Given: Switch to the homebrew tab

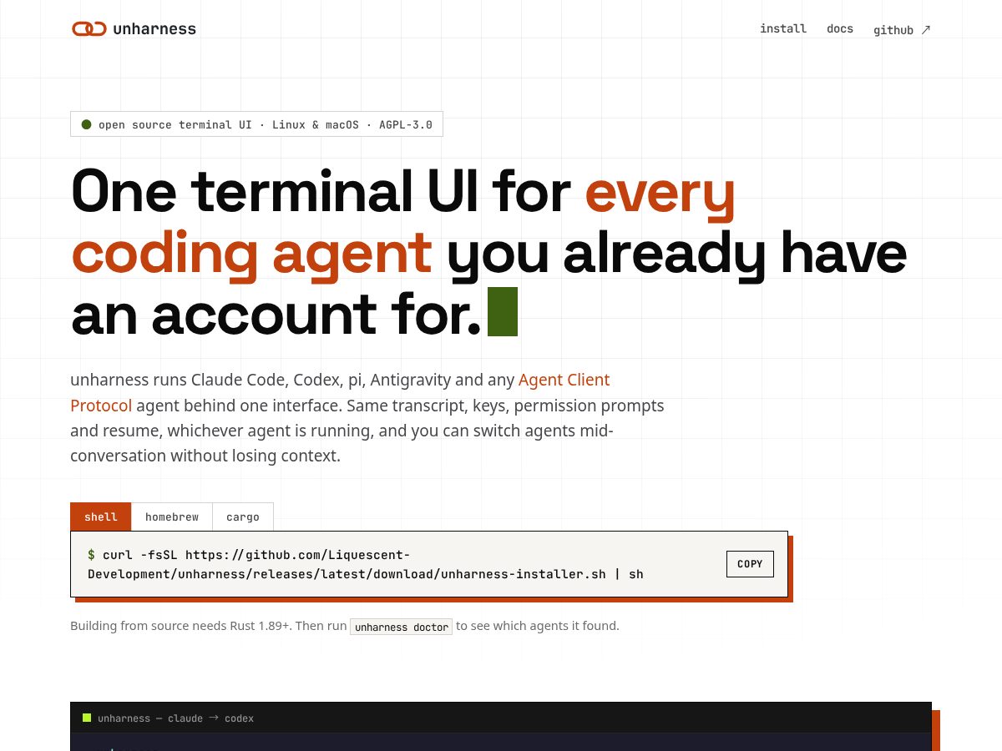Looking at the screenshot, I should [x=172, y=517].
